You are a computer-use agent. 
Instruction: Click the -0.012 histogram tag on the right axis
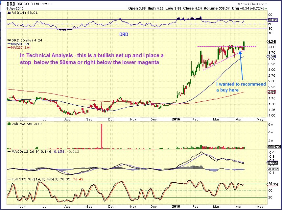[273, 169]
